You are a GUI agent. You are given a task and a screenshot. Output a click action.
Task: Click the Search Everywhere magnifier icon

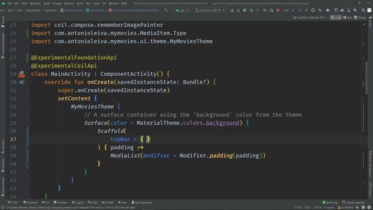tap(363, 10)
